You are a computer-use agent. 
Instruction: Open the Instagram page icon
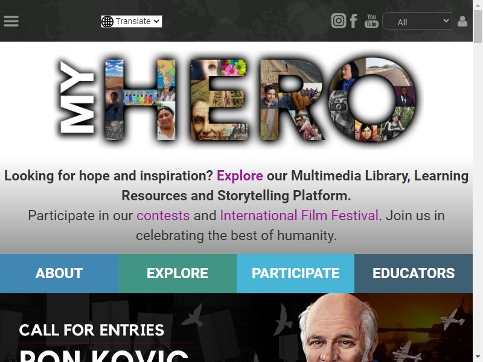pos(339,21)
